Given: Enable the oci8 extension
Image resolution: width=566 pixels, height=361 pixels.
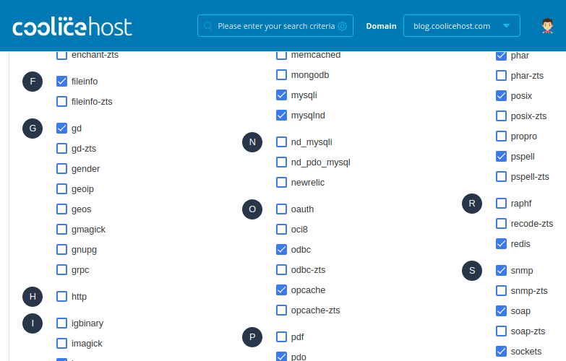Looking at the screenshot, I should (x=282, y=230).
